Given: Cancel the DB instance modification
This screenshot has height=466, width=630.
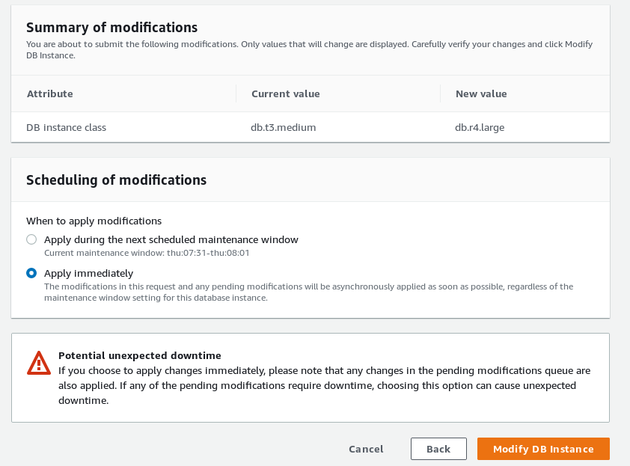Looking at the screenshot, I should click(366, 449).
